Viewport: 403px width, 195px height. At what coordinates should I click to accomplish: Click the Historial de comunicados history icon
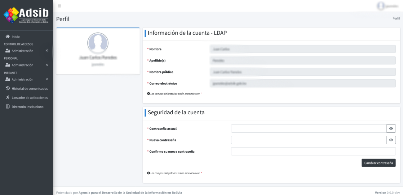click(8, 88)
